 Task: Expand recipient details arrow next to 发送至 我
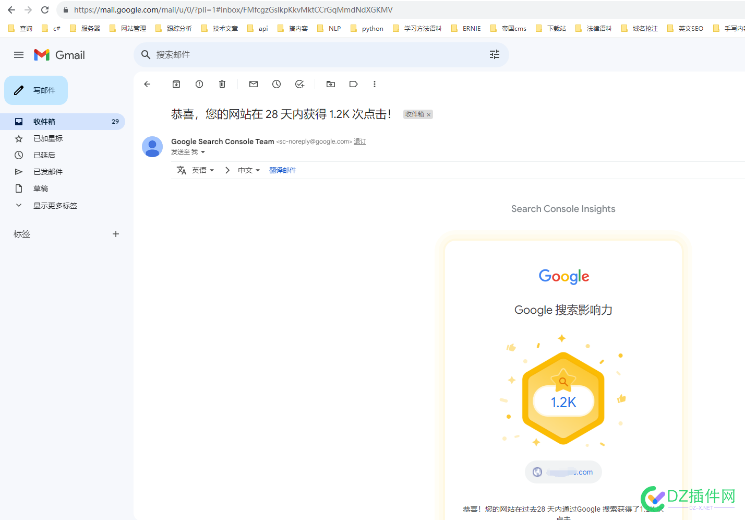203,152
